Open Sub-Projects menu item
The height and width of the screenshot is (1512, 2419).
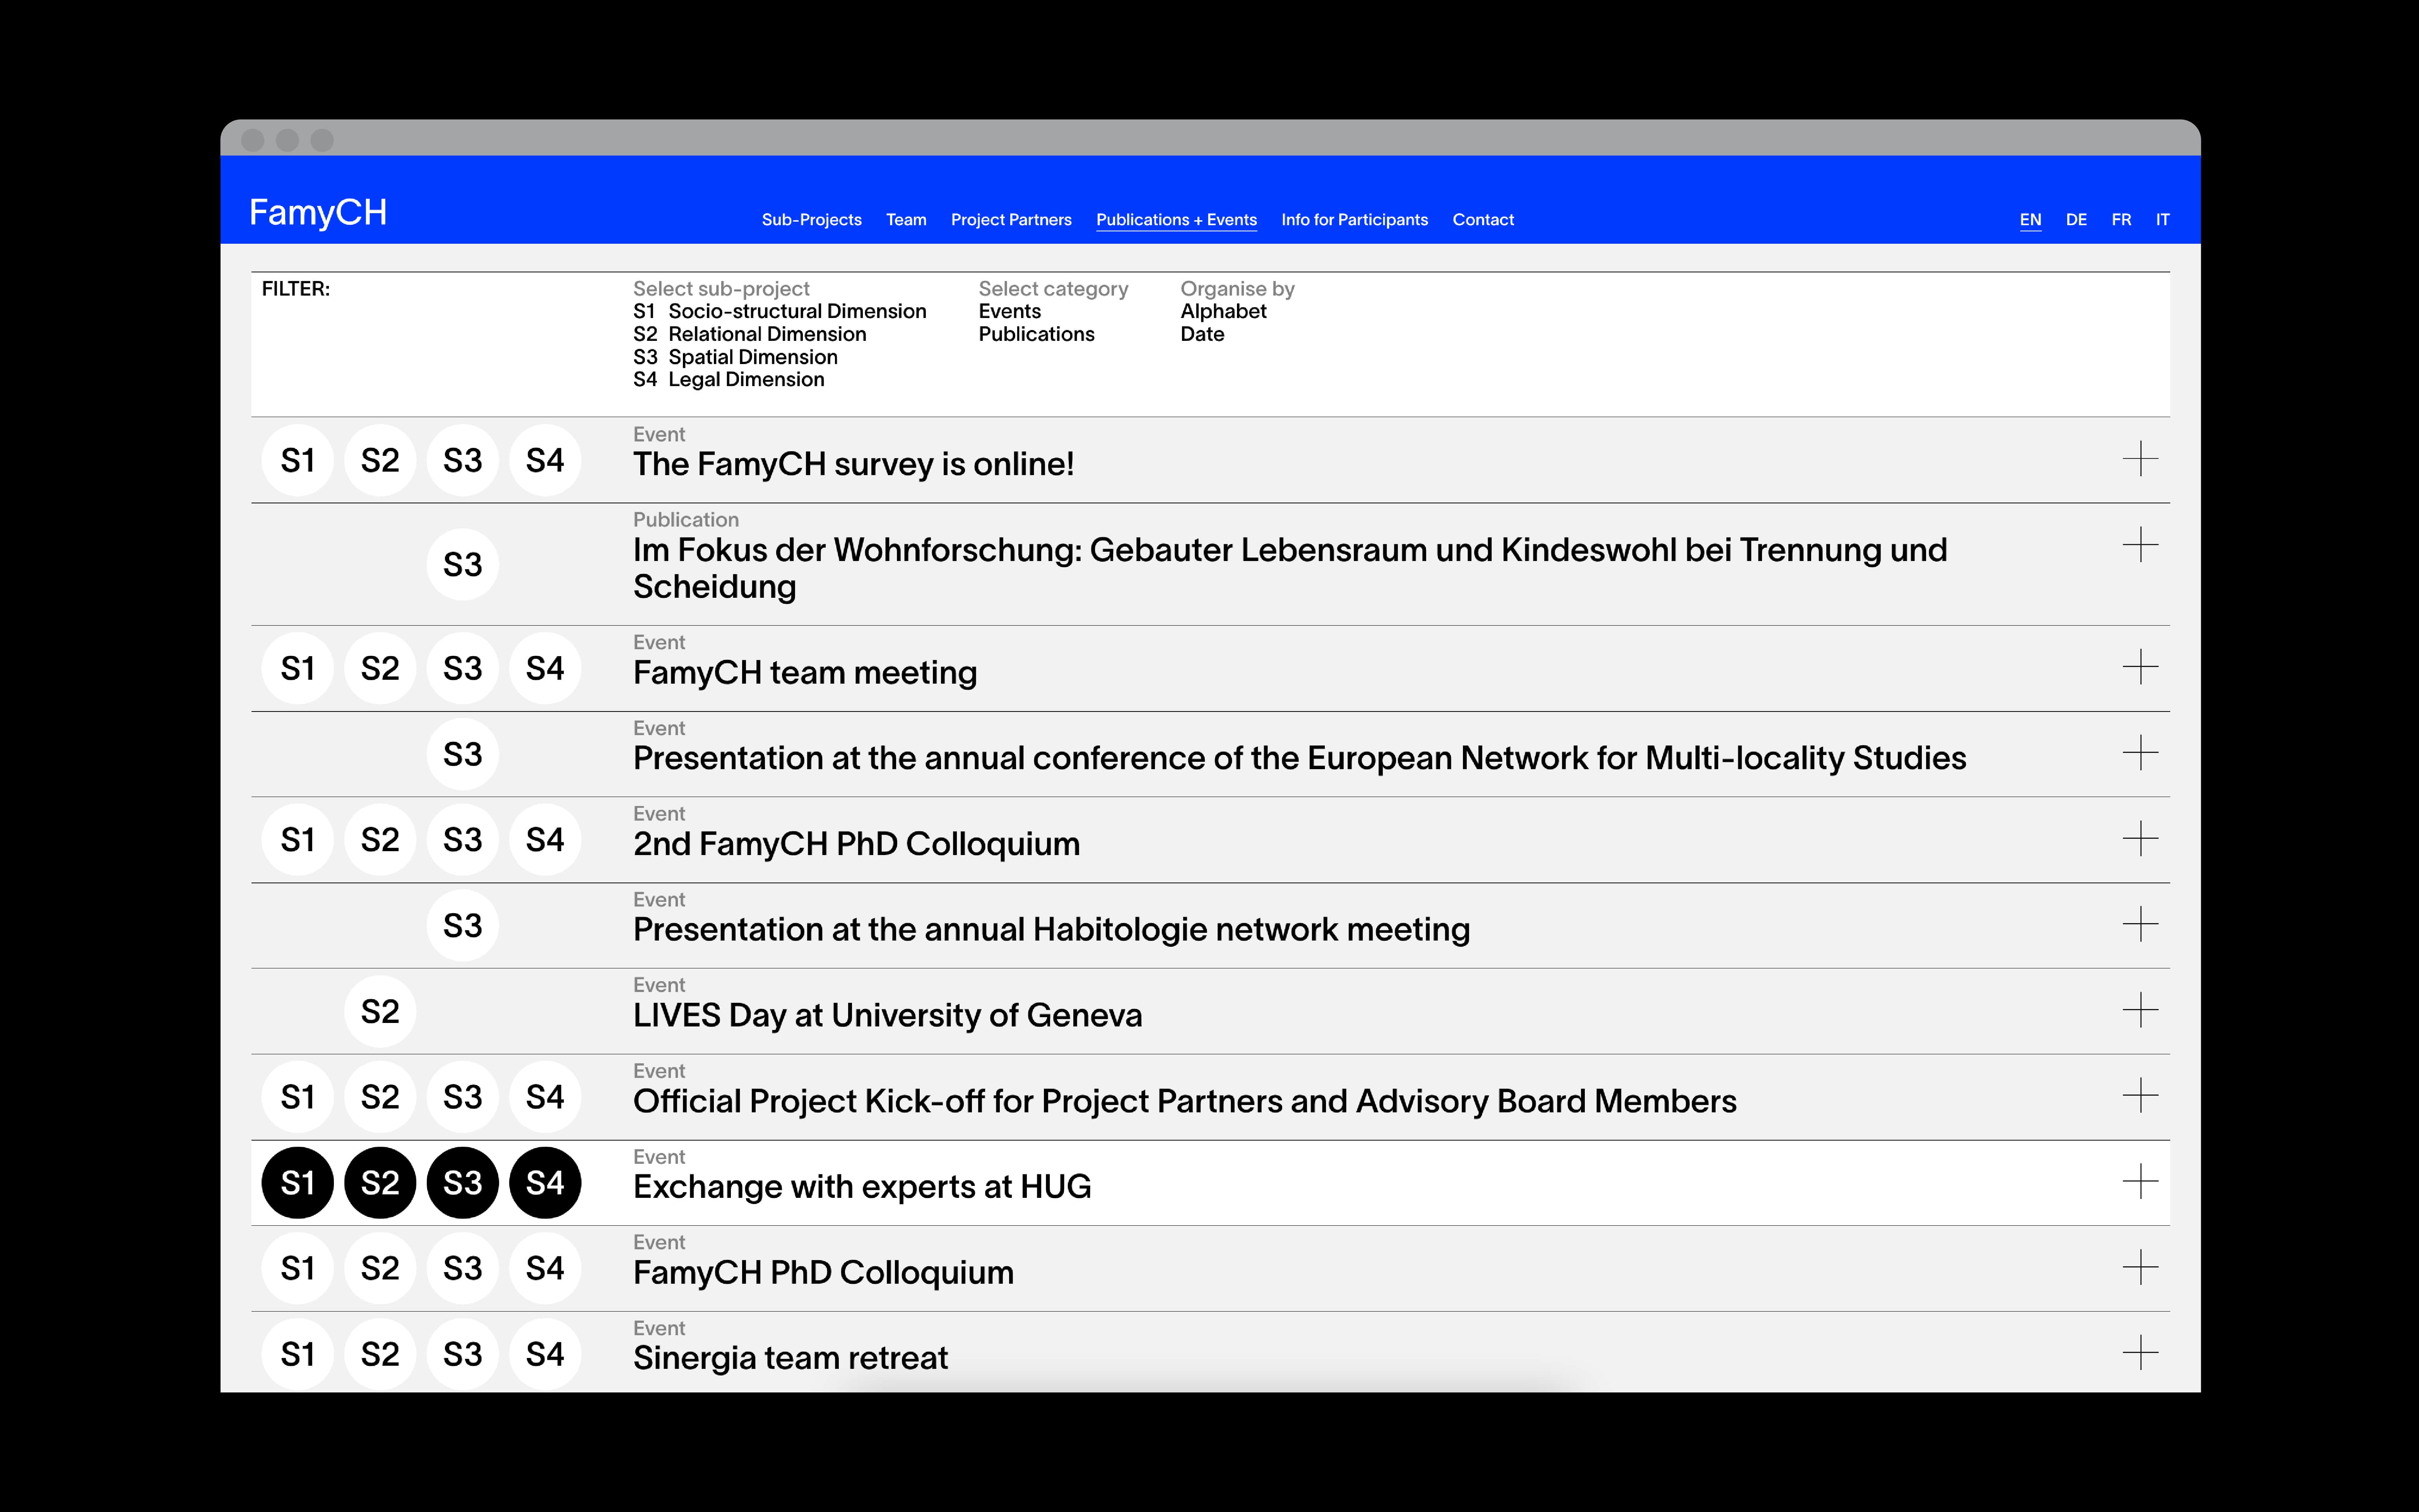(811, 220)
